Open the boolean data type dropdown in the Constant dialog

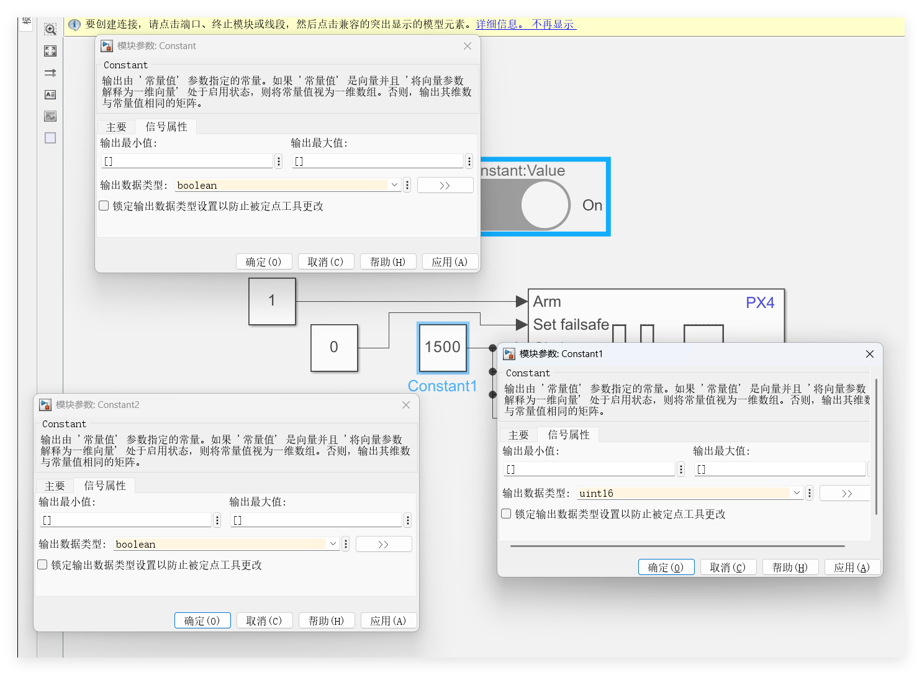(394, 185)
